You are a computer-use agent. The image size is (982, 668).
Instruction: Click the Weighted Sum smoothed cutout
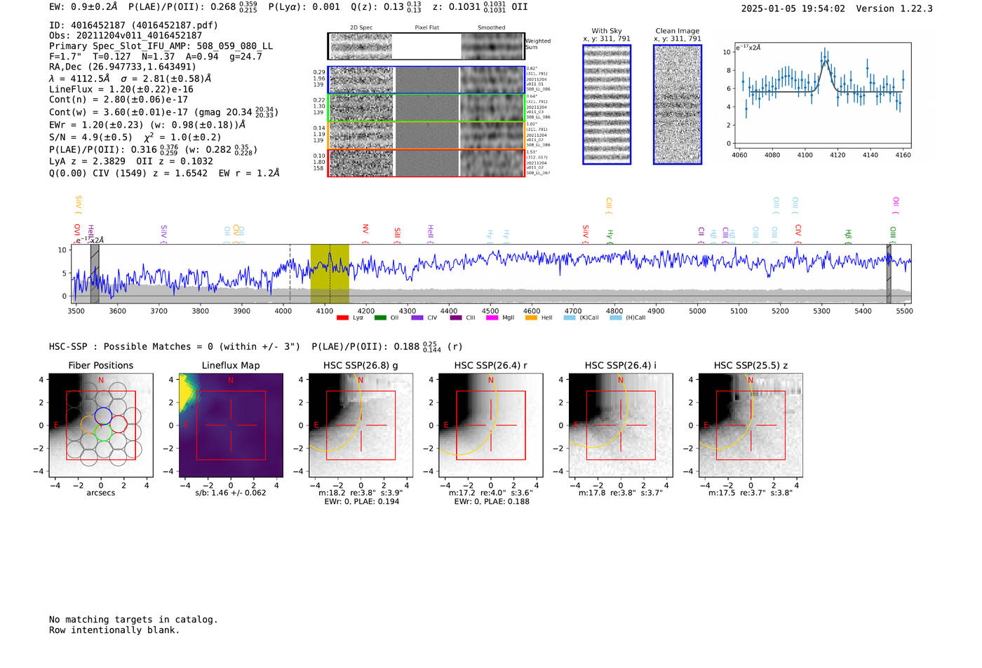tap(492, 46)
